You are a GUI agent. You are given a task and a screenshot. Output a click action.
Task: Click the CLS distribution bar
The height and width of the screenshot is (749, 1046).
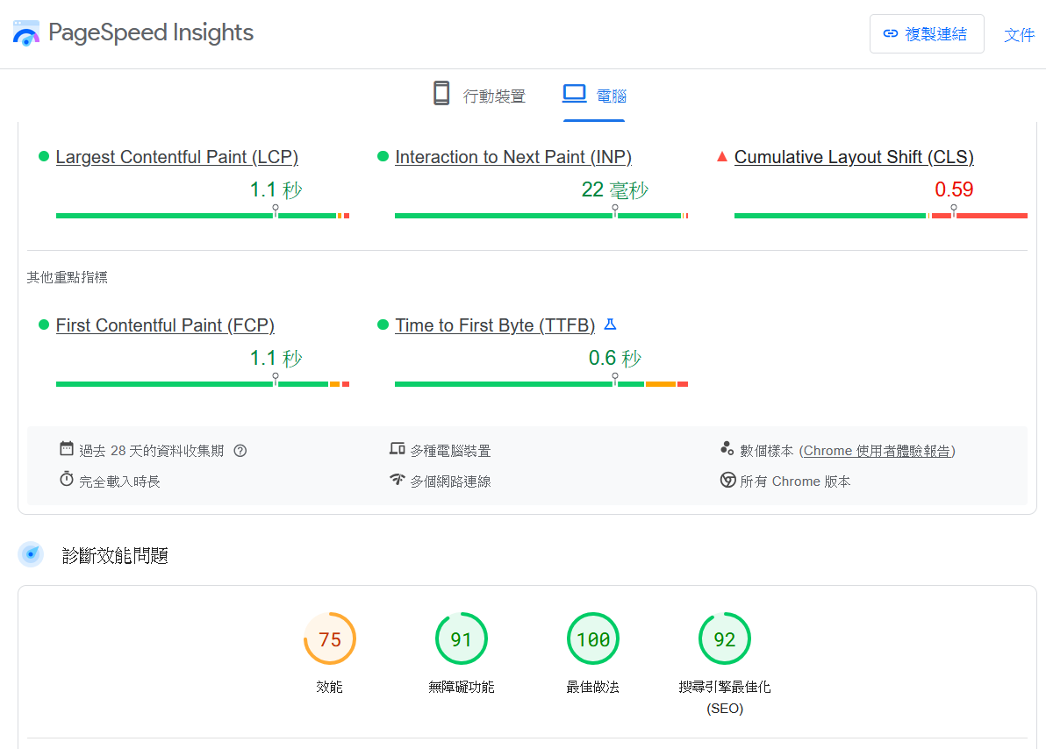point(880,216)
